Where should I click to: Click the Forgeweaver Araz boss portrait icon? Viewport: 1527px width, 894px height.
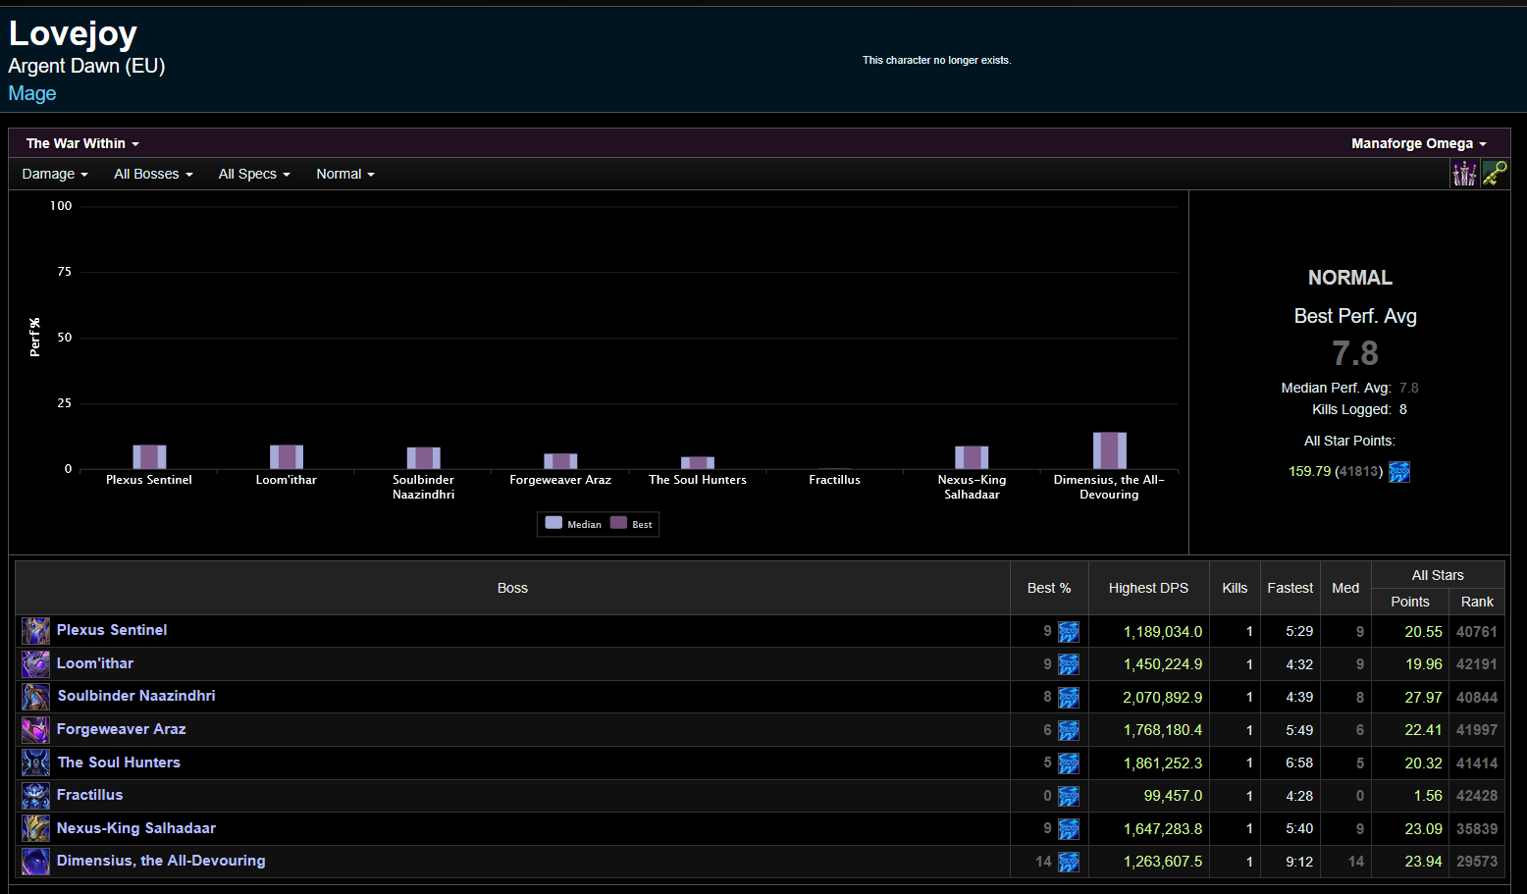point(36,730)
